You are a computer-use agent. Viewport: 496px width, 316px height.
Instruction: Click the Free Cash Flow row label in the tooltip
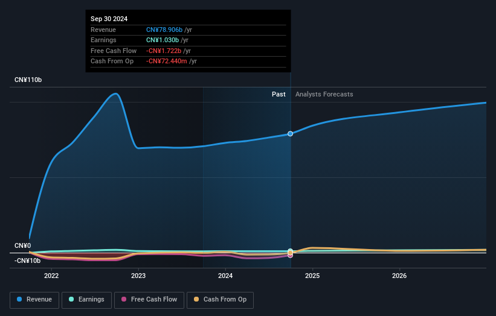(114, 51)
